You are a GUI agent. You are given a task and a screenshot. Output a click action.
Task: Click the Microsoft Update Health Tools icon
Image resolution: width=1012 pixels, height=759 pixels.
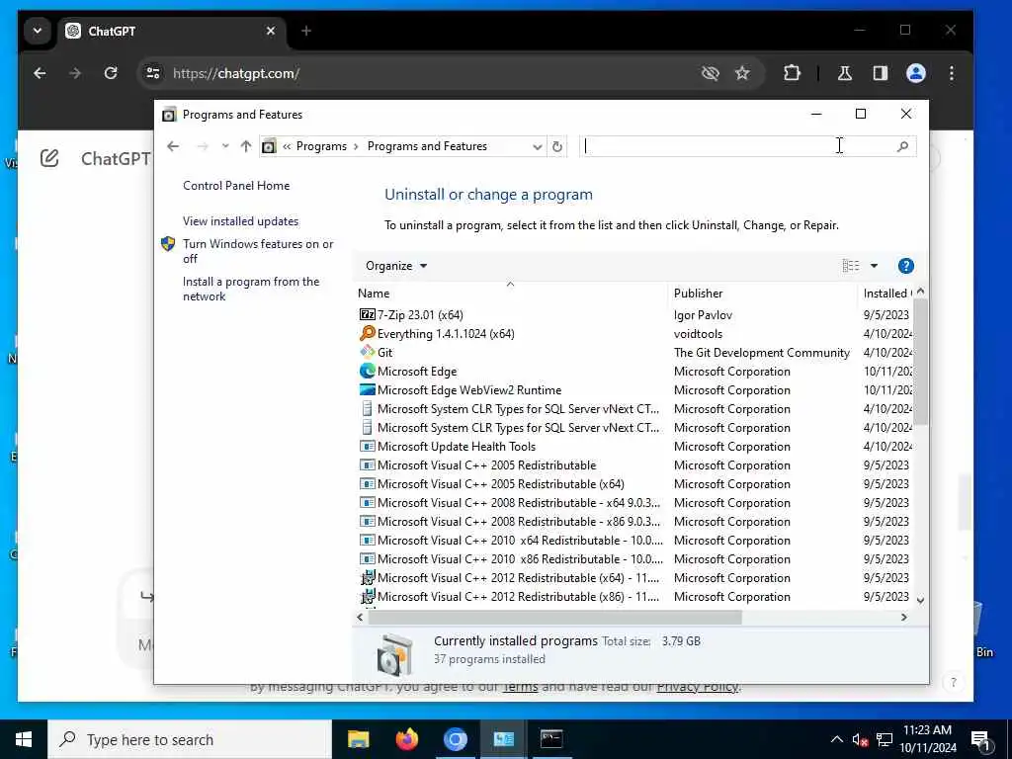point(368,446)
